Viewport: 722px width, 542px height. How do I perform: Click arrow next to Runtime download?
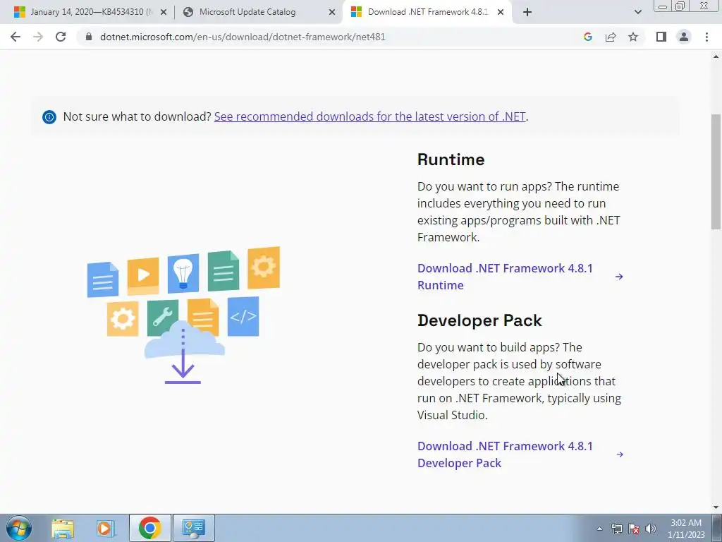point(619,277)
